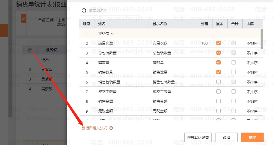Screen dimensions: 273x145
Task: Enable 合计 for 辅数量
Action: tap(234, 62)
